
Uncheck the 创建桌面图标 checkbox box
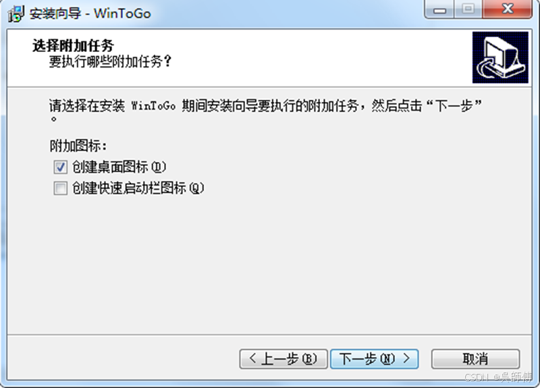60,167
